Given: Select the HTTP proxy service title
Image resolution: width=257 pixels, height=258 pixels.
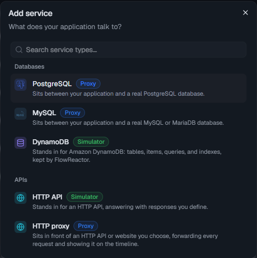Looking at the screenshot, I should 51,226.
